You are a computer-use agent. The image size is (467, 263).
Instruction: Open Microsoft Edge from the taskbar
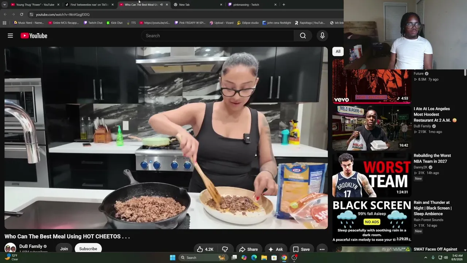(254, 258)
